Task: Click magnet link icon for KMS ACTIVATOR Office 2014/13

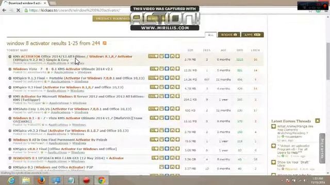Action: (x=172, y=56)
